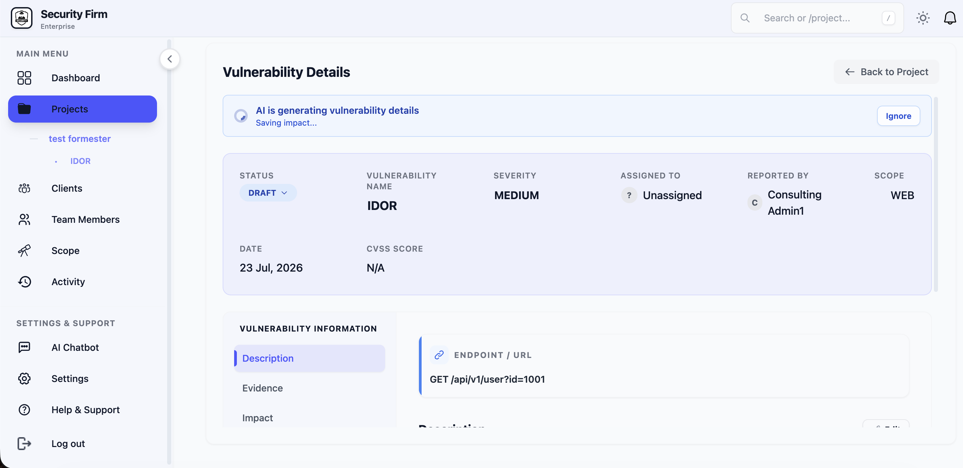Open the notifications bell
This screenshot has width=963, height=468.
[x=950, y=18]
